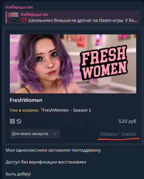Click the "Добавить" link
Viewport: 144px width, 179px height.
tap(108, 134)
